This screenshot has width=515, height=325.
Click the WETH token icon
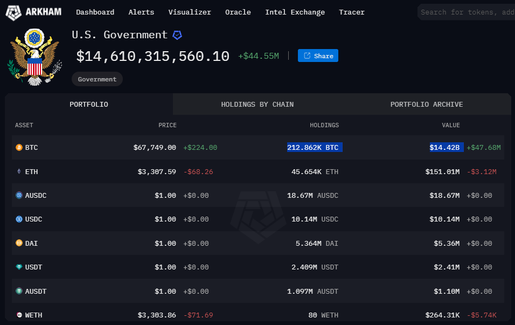point(19,315)
